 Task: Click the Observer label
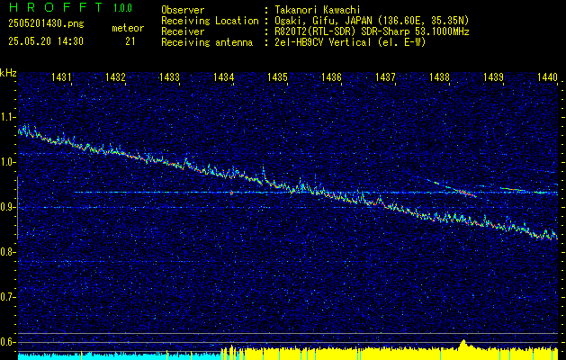point(183,10)
